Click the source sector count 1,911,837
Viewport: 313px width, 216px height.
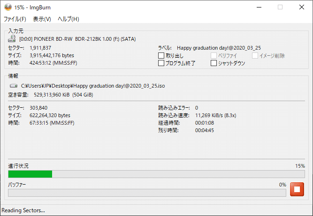[x=40, y=48]
